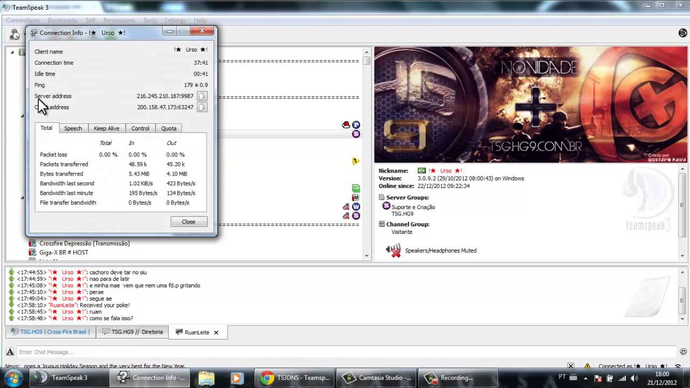Select the Total tab
Screen dimensions: 690x388
coord(46,128)
